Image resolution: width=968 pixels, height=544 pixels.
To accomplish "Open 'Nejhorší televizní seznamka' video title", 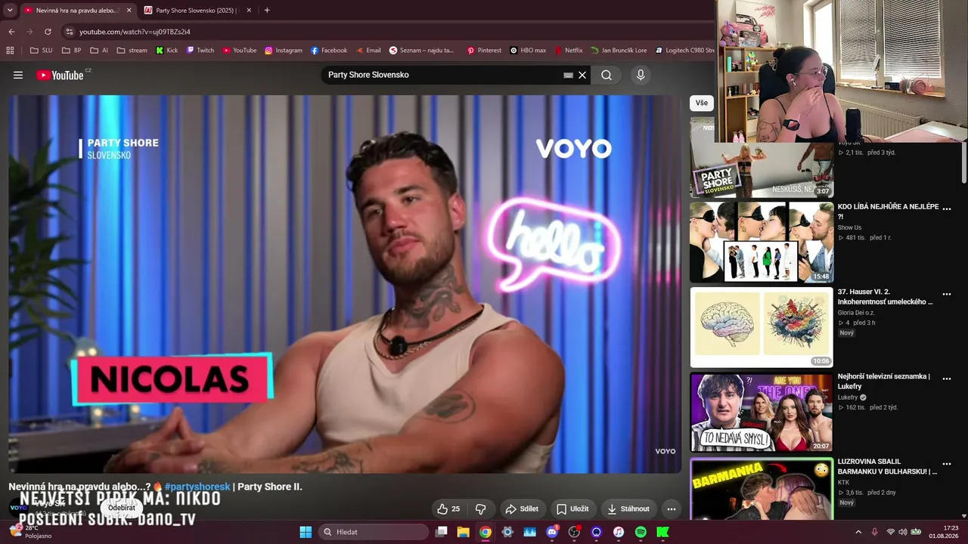I will (884, 382).
